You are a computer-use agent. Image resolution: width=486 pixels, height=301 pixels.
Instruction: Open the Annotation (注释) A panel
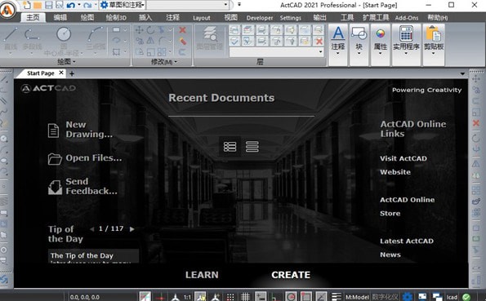click(x=338, y=40)
